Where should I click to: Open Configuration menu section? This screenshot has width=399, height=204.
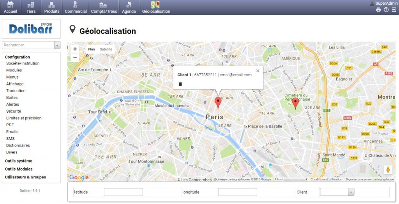(17, 57)
